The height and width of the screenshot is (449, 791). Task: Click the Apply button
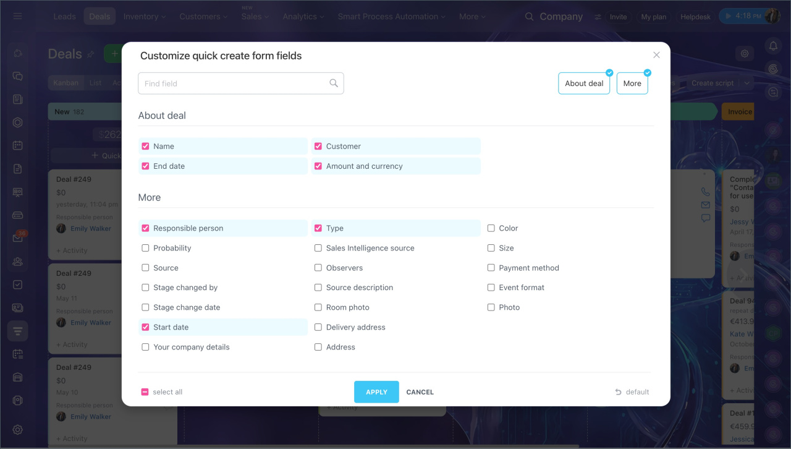pos(376,392)
